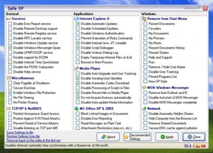Click the Apply button
The width and height of the screenshot is (213, 153).
167,137
